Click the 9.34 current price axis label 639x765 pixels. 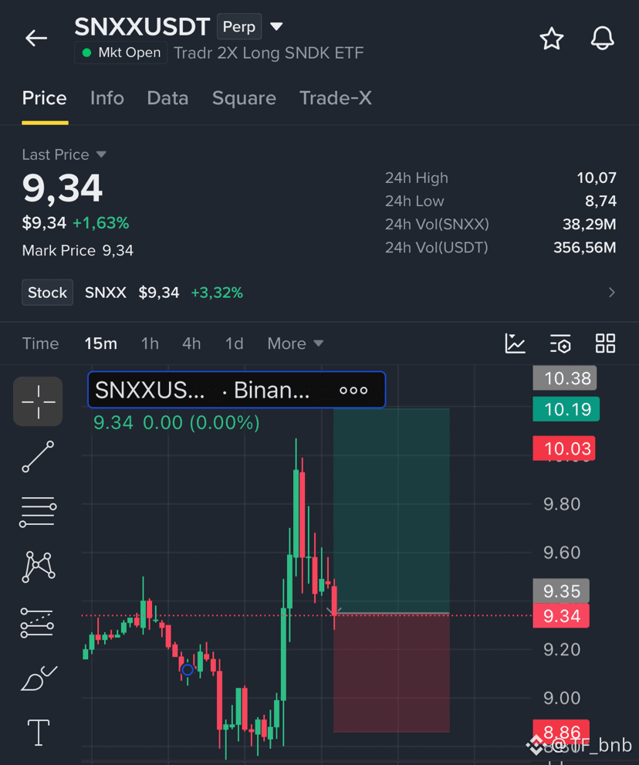point(561,616)
